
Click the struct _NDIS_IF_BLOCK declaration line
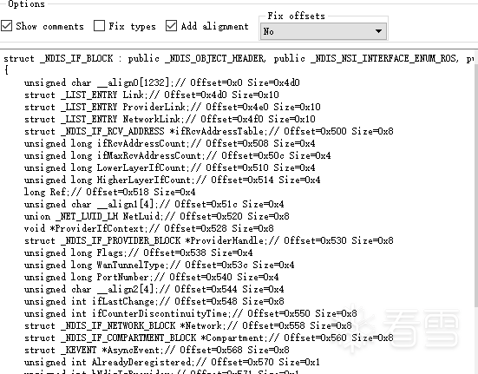point(238,58)
